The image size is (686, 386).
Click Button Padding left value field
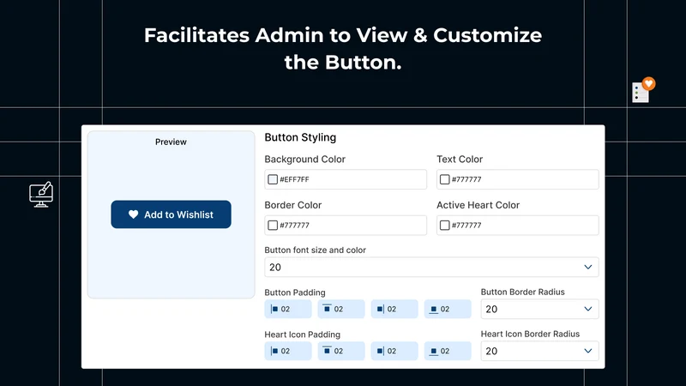tap(288, 309)
